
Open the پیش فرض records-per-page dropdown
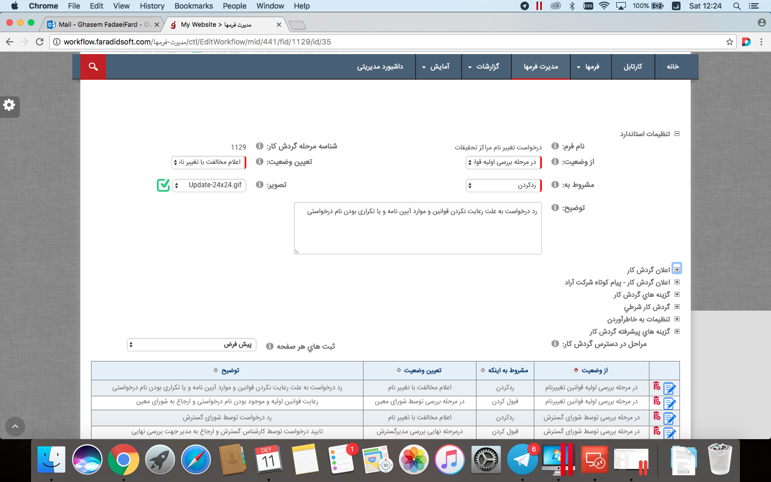pyautogui.click(x=191, y=344)
